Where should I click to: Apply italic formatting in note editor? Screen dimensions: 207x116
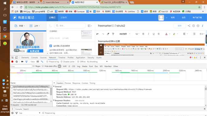click(x=149, y=34)
